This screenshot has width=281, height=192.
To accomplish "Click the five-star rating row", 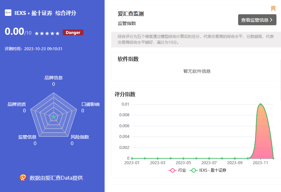I will click(47, 33).
